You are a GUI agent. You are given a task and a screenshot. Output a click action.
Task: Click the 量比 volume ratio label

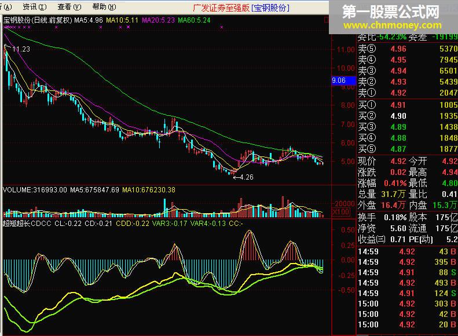coord(417,194)
